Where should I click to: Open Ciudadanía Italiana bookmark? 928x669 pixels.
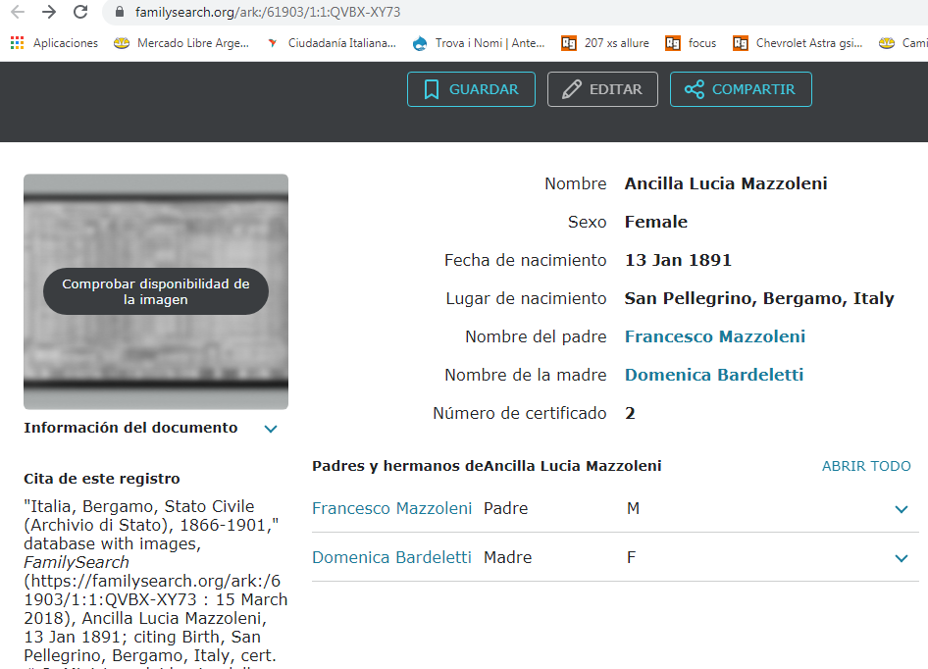click(x=332, y=42)
